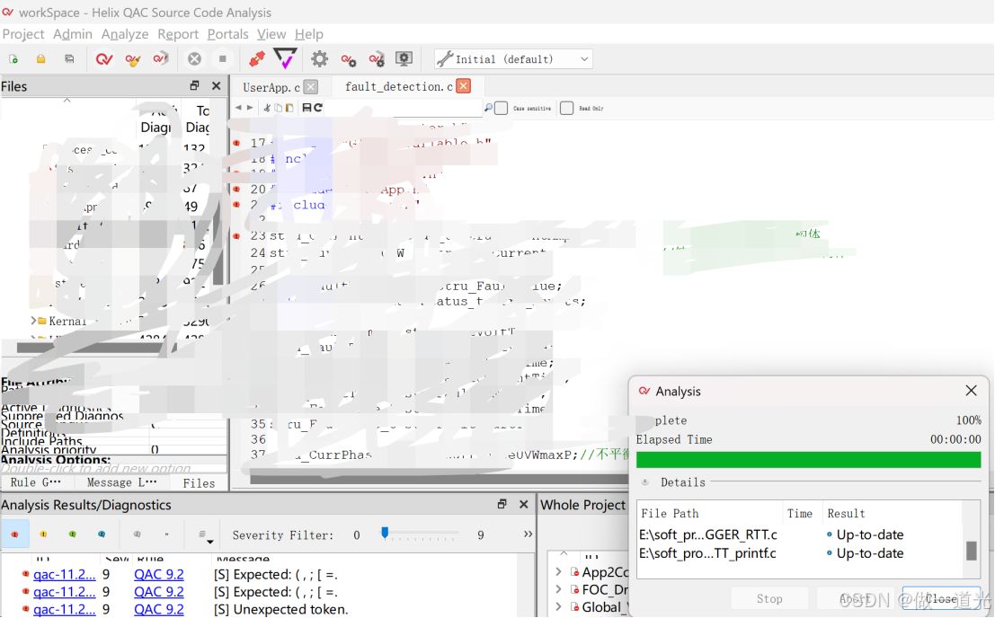Close the fault_detection.c tab
The height and width of the screenshot is (618, 995).
pos(464,86)
